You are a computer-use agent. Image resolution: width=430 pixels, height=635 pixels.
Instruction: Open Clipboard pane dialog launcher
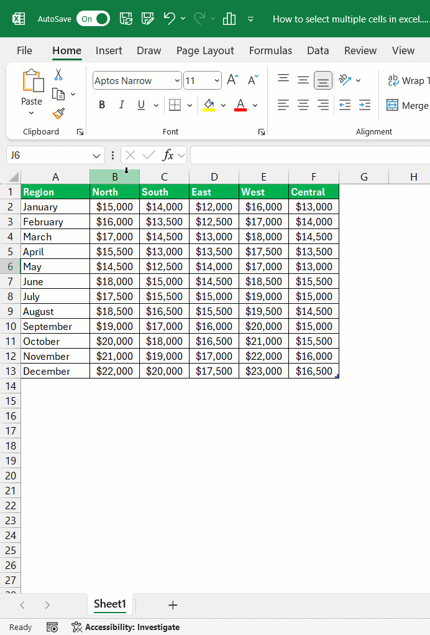point(80,132)
